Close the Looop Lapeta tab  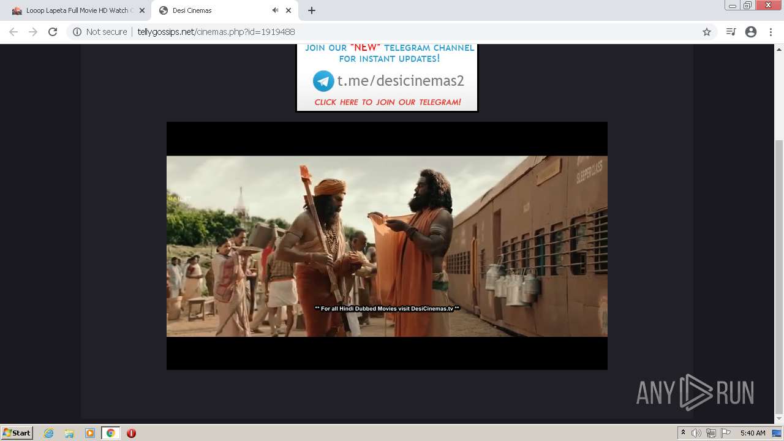pyautogui.click(x=142, y=10)
